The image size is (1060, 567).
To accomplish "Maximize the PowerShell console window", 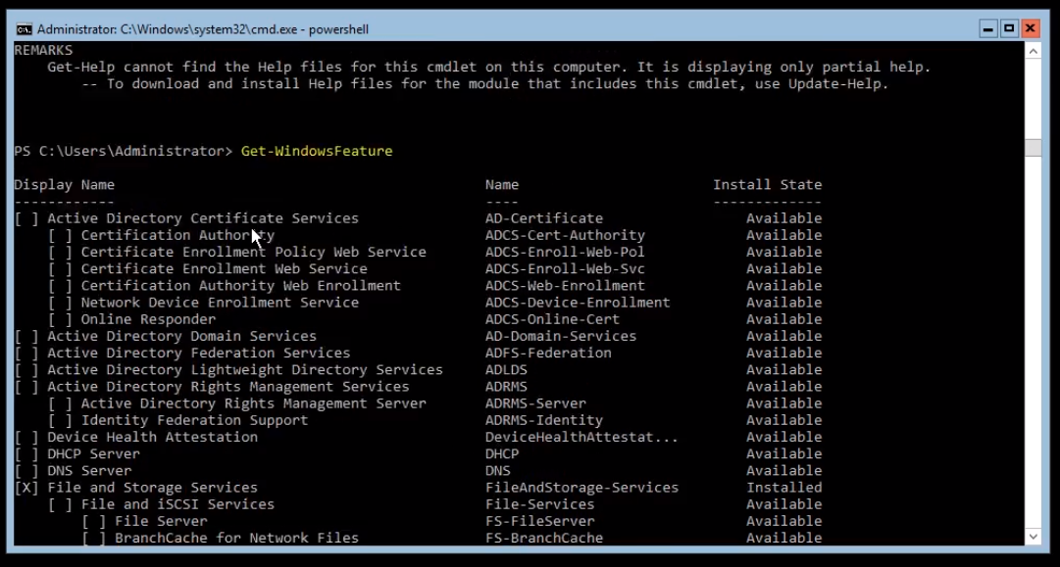I will [1009, 28].
